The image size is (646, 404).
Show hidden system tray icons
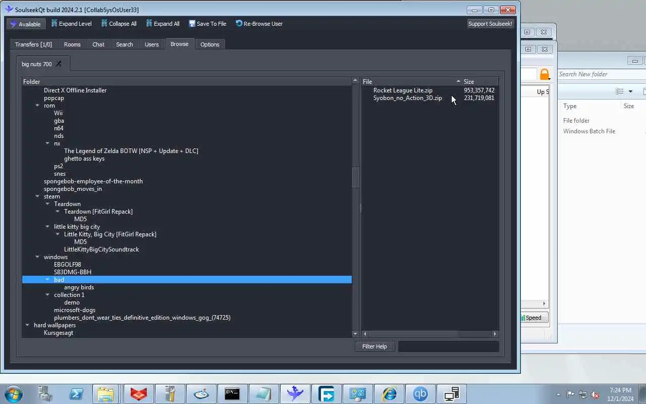point(558,394)
